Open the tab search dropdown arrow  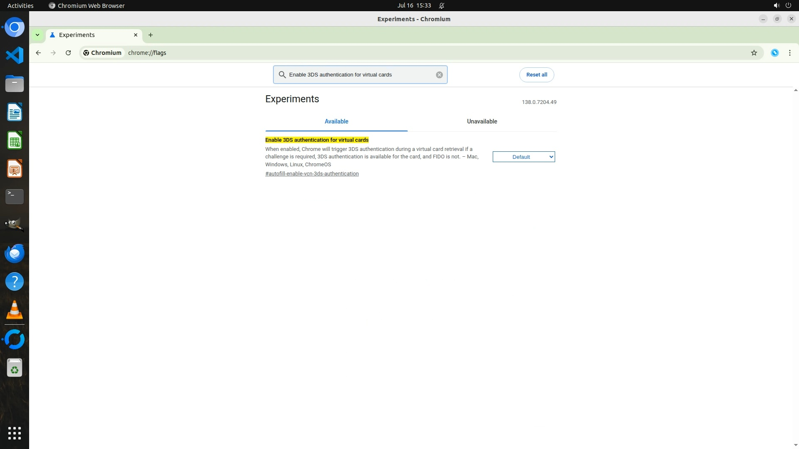point(37,35)
